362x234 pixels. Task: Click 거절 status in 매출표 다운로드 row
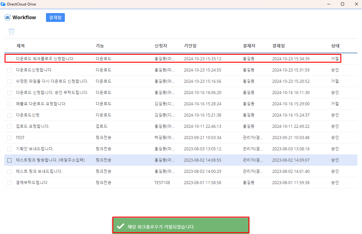tap(335, 104)
